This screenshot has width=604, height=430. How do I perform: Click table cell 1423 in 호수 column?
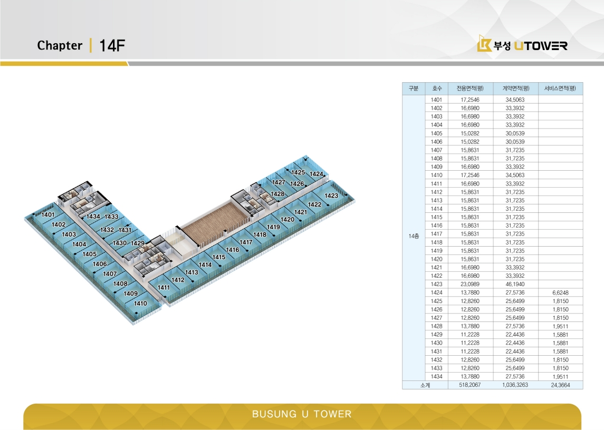pos(436,284)
